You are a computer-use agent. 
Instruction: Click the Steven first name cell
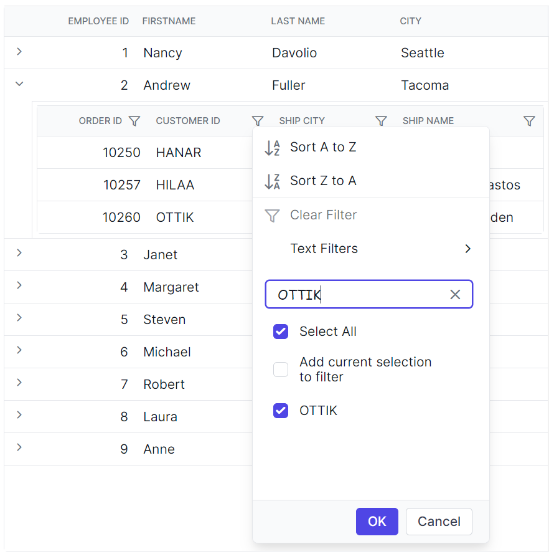click(164, 320)
